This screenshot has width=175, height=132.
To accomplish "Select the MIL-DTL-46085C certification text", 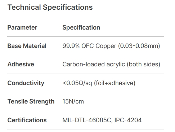I will 87,120.
